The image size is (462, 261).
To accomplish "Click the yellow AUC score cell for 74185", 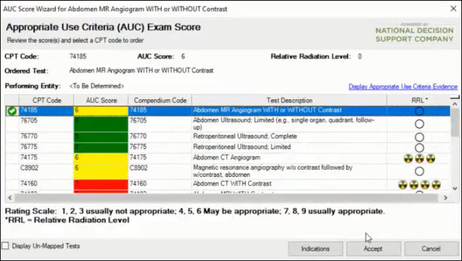I will coord(101,111).
